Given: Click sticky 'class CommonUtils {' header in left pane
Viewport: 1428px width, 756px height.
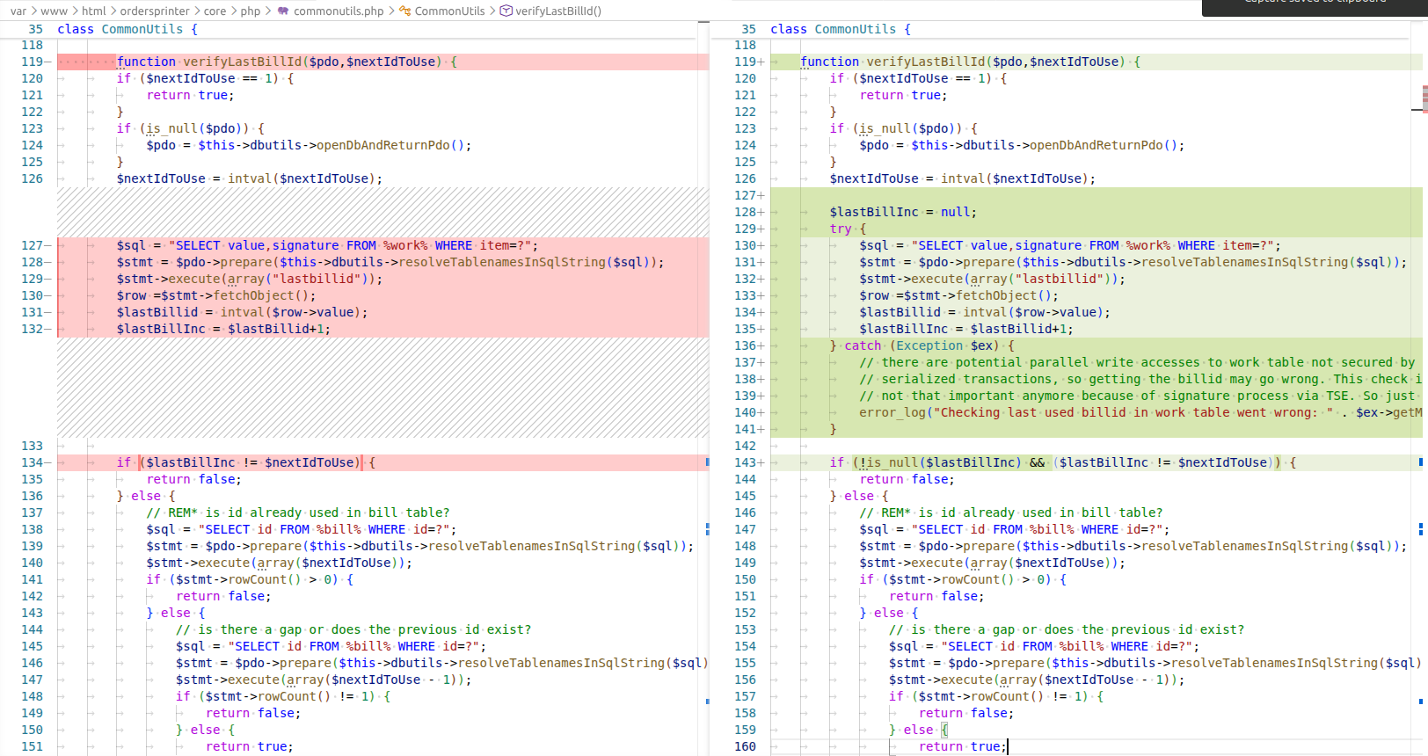Looking at the screenshot, I should coord(127,29).
